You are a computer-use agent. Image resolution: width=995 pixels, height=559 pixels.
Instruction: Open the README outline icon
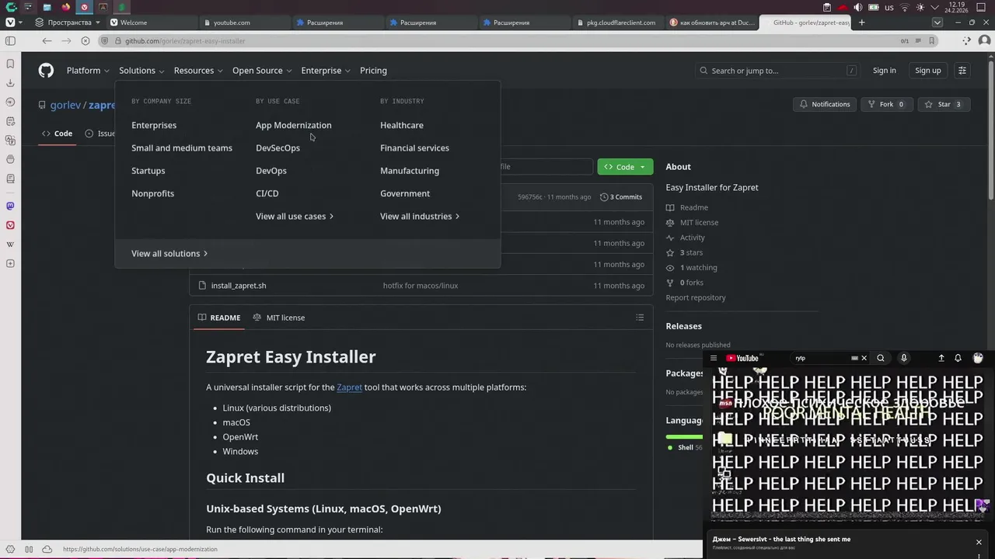coord(640,318)
